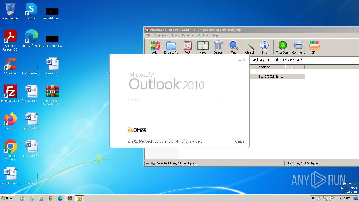Screen dimensions: 359x202
Task: Select the FileZilla Client desktop icon
Action: pyautogui.click(x=10, y=94)
